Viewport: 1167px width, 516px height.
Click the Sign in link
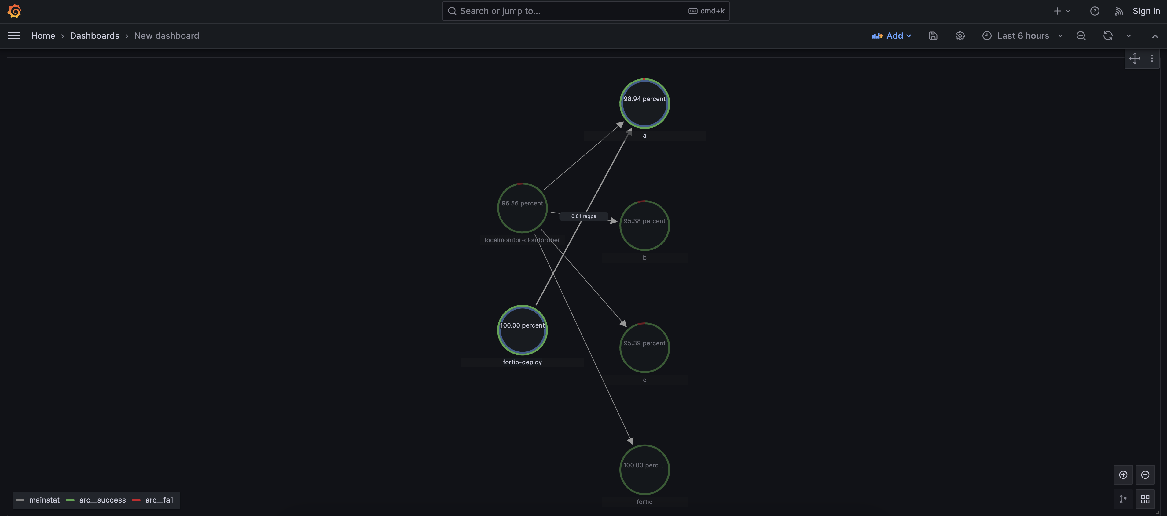[1146, 11]
